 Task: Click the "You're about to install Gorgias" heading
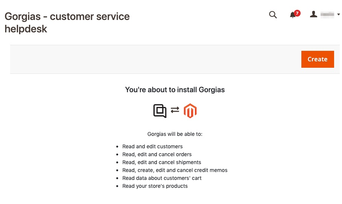pyautogui.click(x=175, y=90)
